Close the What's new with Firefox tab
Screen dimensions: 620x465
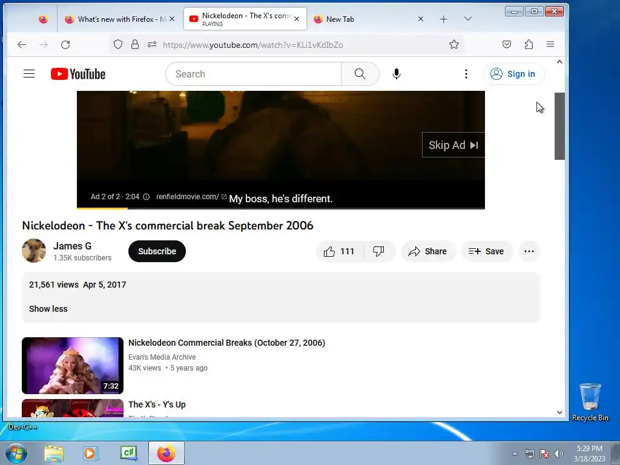tap(172, 19)
